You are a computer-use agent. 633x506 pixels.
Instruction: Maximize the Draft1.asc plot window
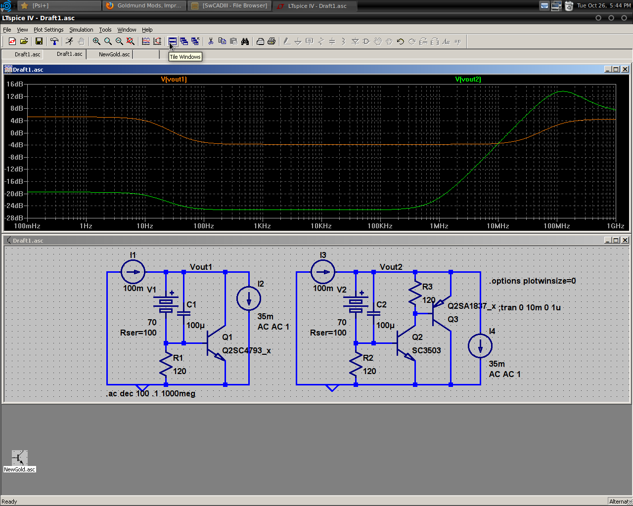point(616,69)
